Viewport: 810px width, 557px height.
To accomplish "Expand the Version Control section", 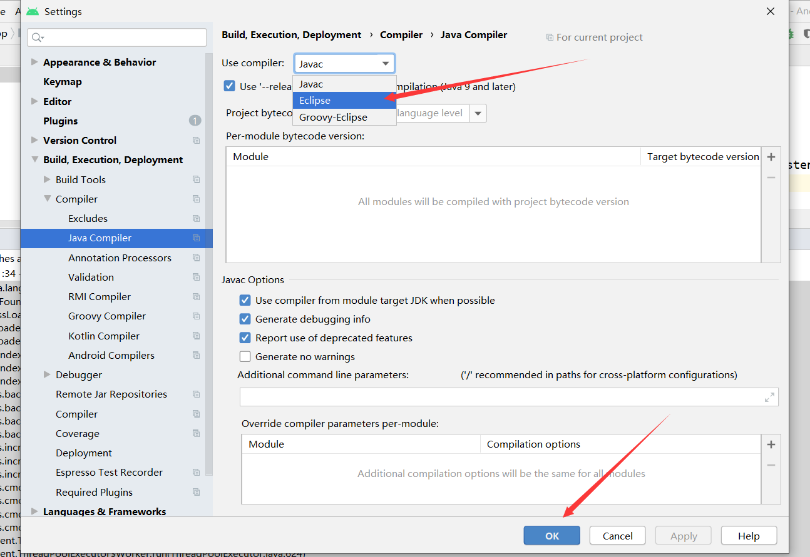I will (34, 140).
